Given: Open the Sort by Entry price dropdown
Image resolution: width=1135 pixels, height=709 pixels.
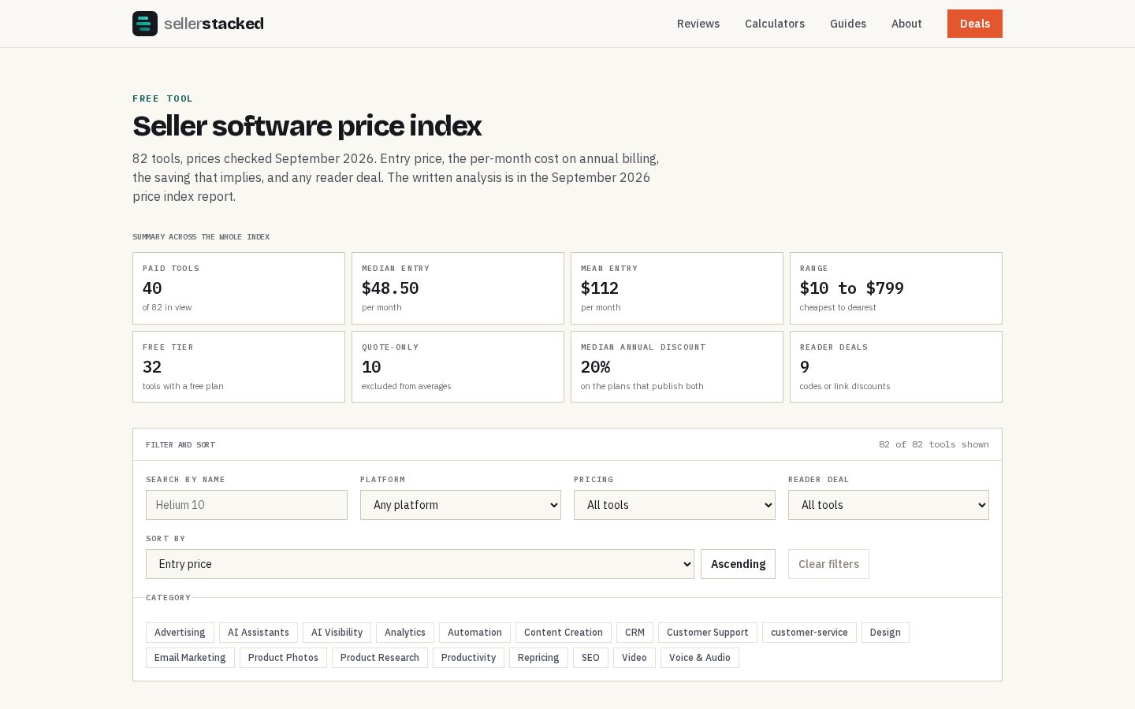Looking at the screenshot, I should coord(420,564).
